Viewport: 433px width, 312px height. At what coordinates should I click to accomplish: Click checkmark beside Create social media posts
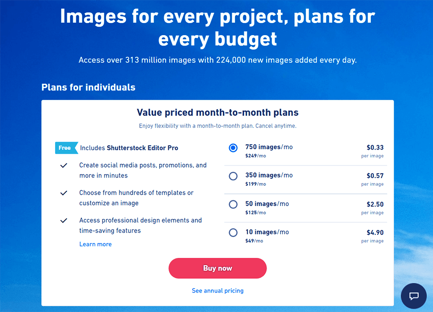coord(64,165)
